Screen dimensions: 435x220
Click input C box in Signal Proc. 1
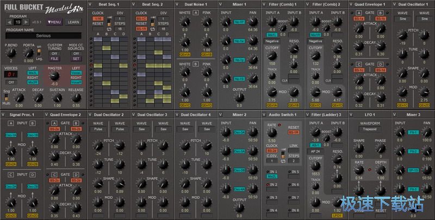[11, 174]
